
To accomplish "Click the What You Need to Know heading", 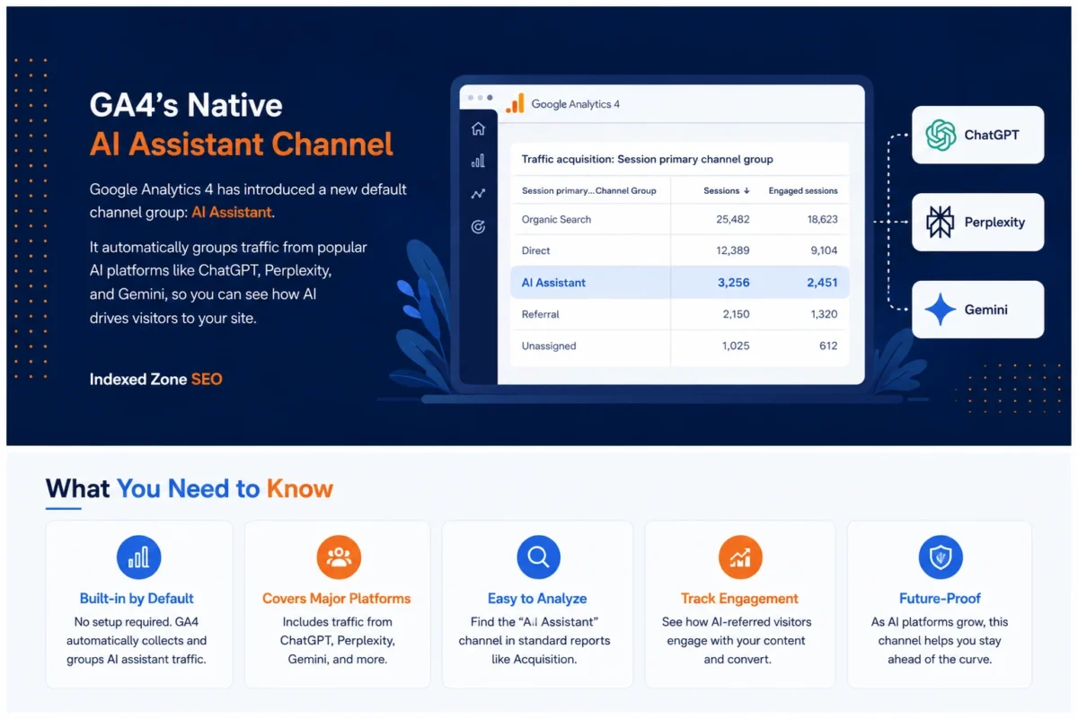I will 190,488.
